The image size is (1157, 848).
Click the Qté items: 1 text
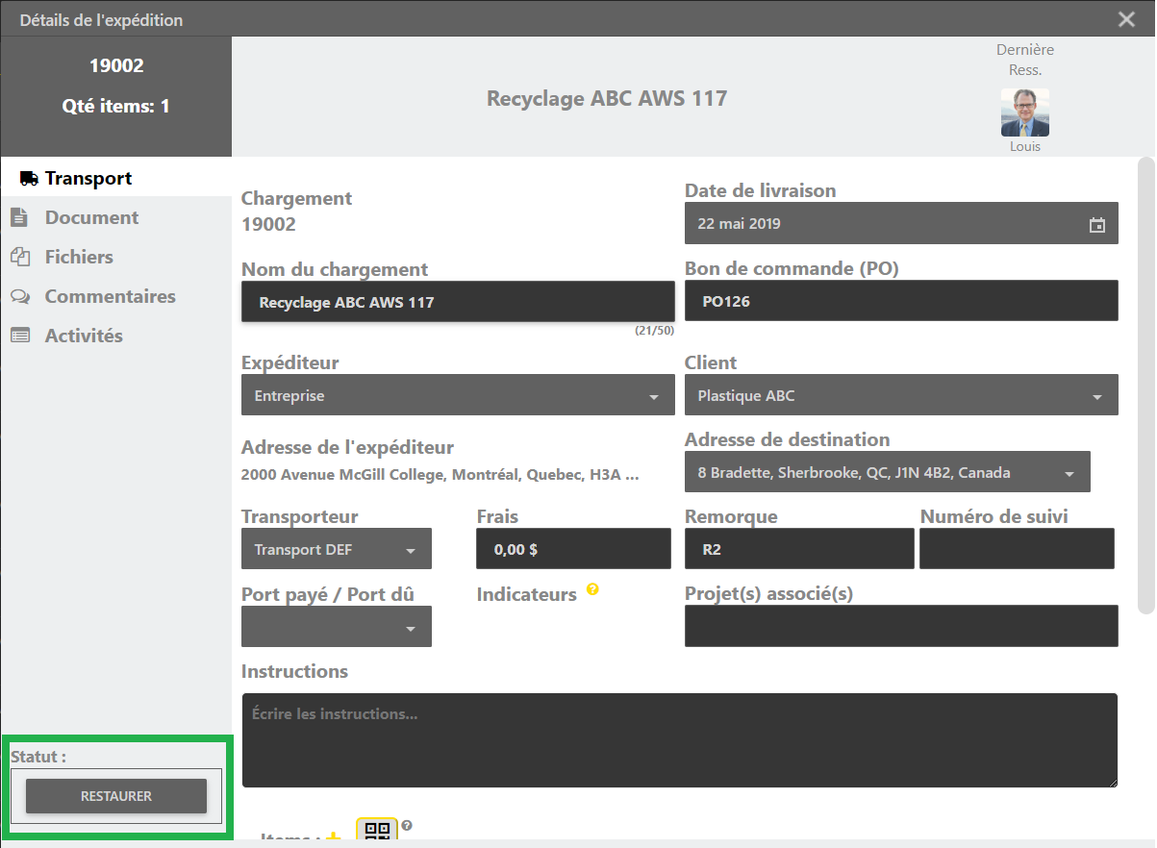tap(116, 107)
